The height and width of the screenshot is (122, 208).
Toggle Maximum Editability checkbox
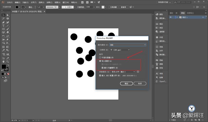click(x=103, y=68)
